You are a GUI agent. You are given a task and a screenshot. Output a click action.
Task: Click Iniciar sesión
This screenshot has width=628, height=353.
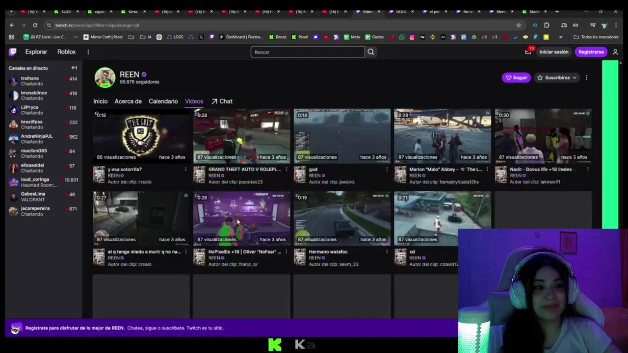[554, 52]
